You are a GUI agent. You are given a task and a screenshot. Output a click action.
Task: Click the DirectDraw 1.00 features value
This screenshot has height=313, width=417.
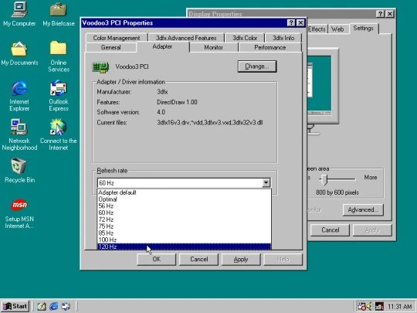[x=177, y=102]
